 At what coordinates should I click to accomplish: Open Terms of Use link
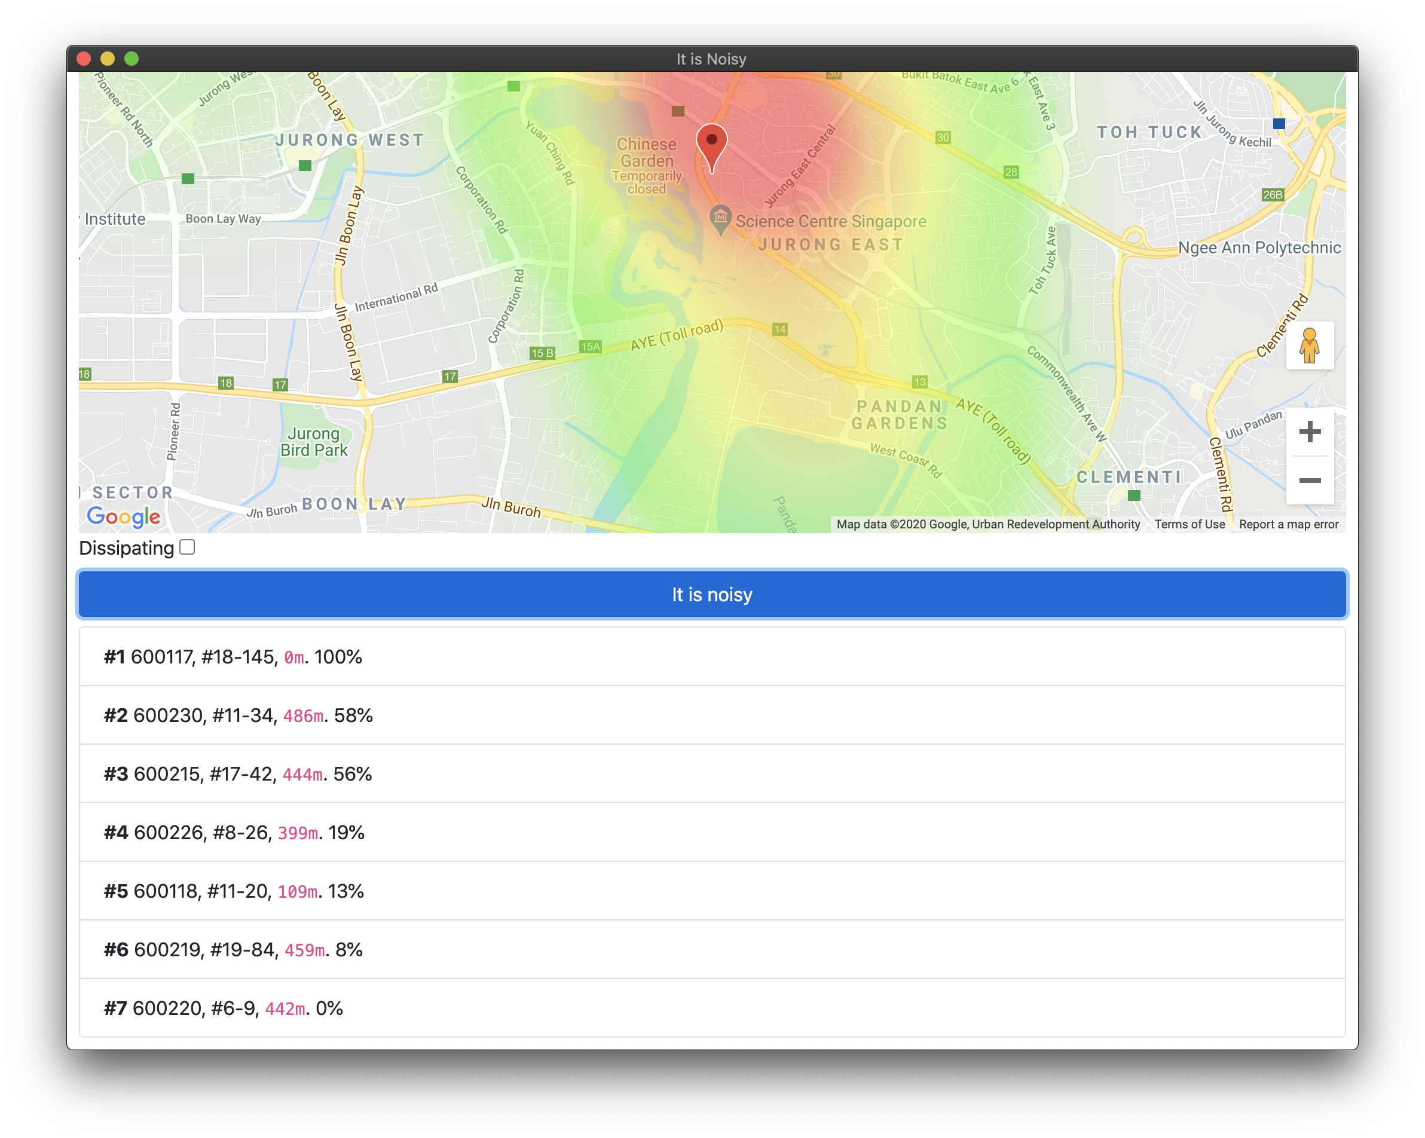pyautogui.click(x=1189, y=524)
